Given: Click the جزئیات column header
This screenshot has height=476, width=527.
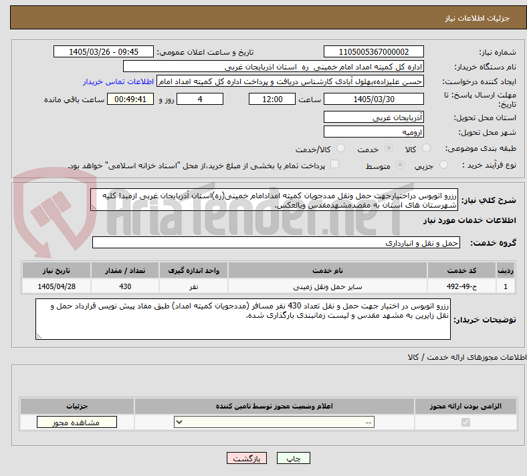Looking at the screenshot, I should click(x=77, y=406).
